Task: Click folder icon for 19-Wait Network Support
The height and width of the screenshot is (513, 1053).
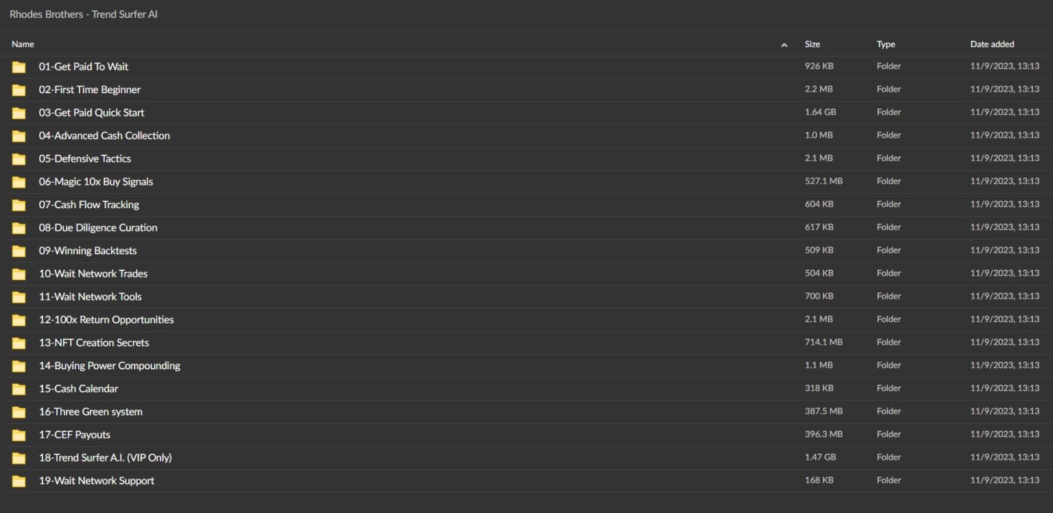Action: (x=19, y=481)
